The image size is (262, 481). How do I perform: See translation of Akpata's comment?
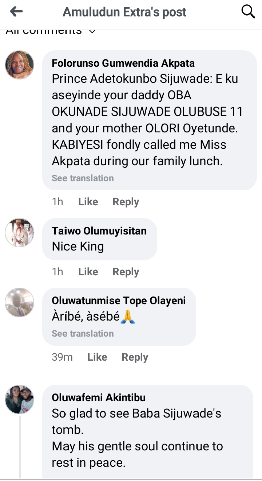click(x=83, y=178)
